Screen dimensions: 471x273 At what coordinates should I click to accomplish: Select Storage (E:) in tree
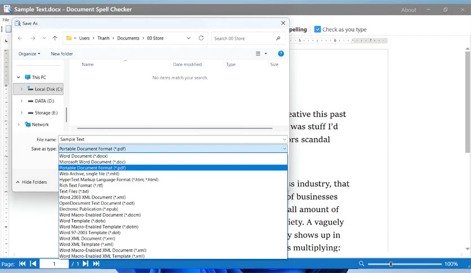coord(46,113)
